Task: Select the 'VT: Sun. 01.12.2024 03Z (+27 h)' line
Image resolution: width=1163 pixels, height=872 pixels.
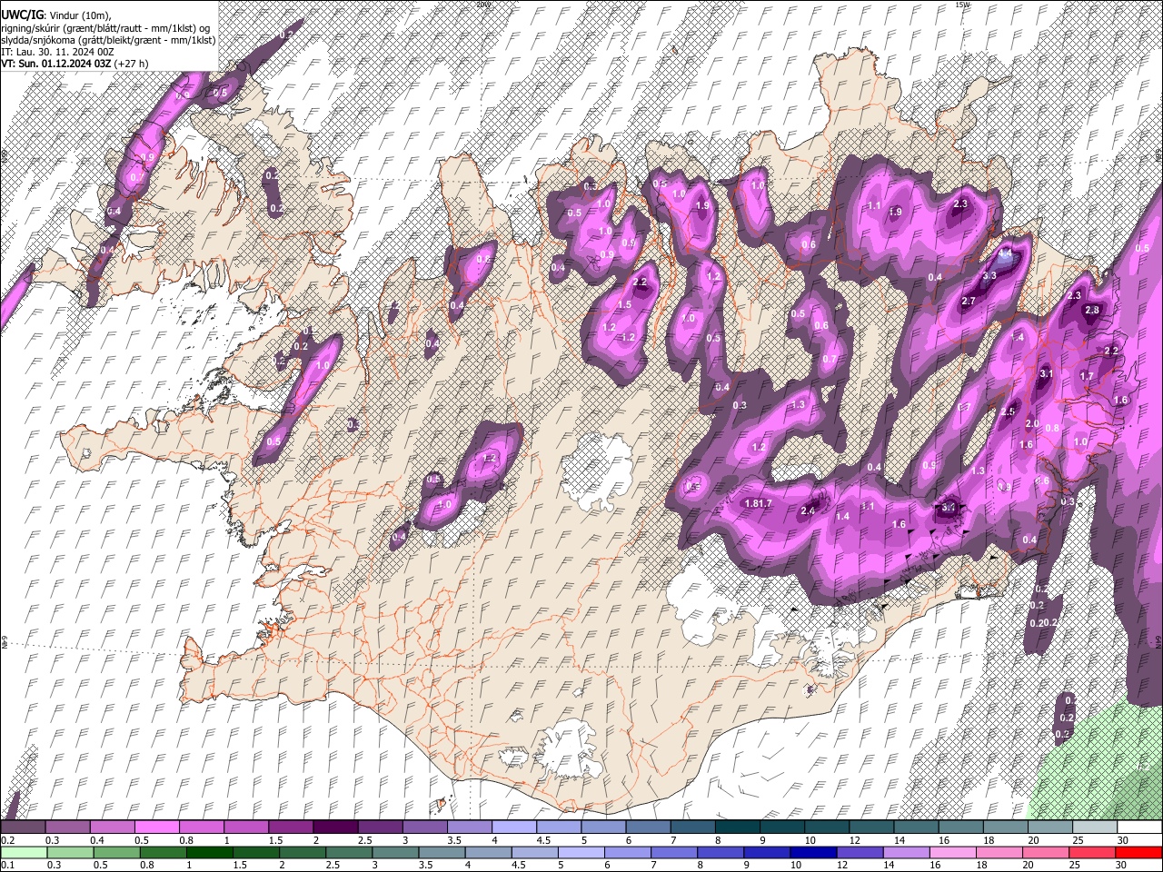Action: (75, 64)
